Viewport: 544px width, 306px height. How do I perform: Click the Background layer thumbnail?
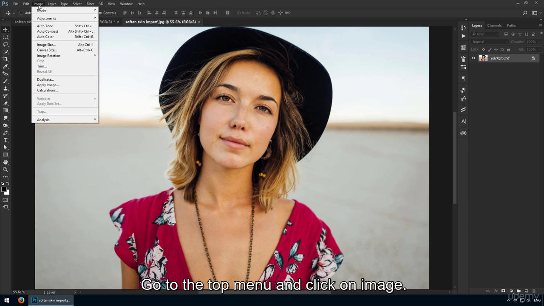pyautogui.click(x=483, y=58)
